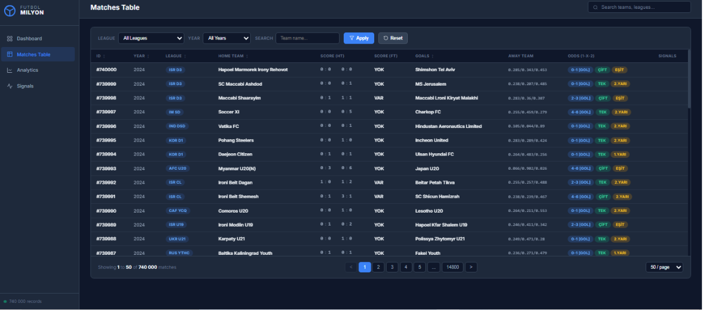Click TEK tag in Karpaty U21 row
This screenshot has width=705, height=310.
pyautogui.click(x=602, y=239)
